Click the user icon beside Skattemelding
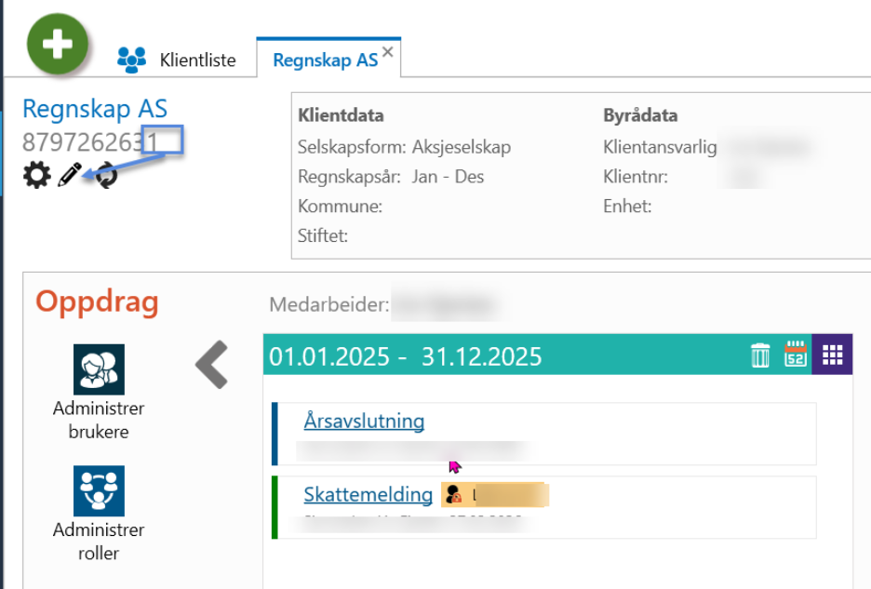The image size is (871, 589). coord(453,495)
